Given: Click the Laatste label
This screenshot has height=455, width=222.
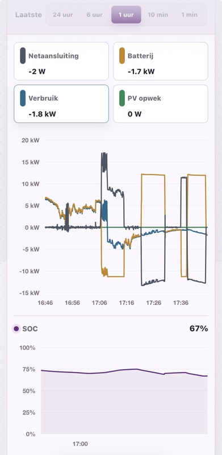Looking at the screenshot, I should tap(28, 15).
